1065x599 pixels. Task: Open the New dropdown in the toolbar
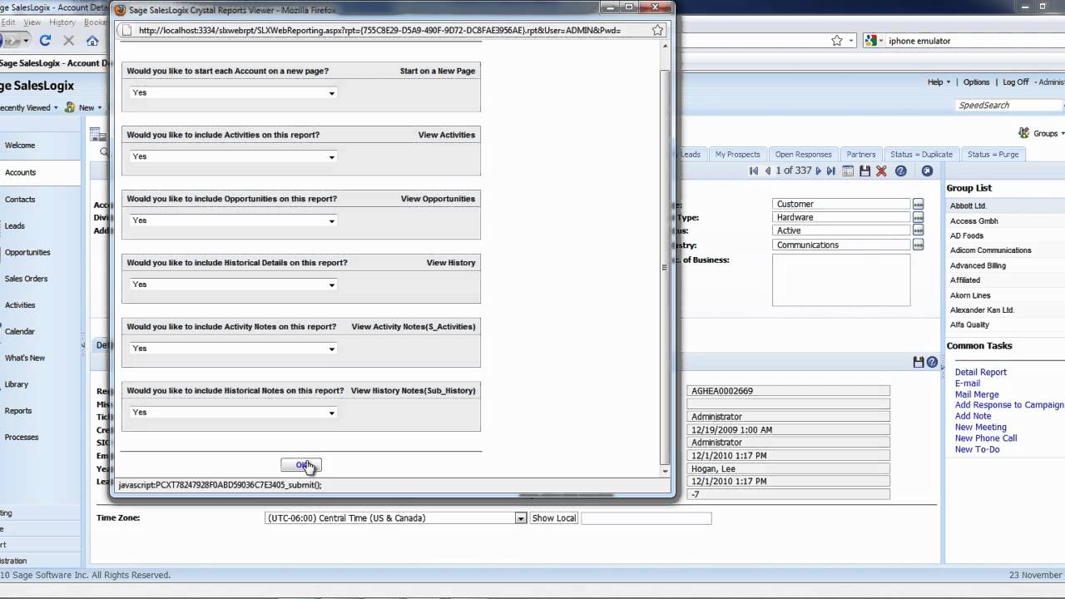point(90,107)
